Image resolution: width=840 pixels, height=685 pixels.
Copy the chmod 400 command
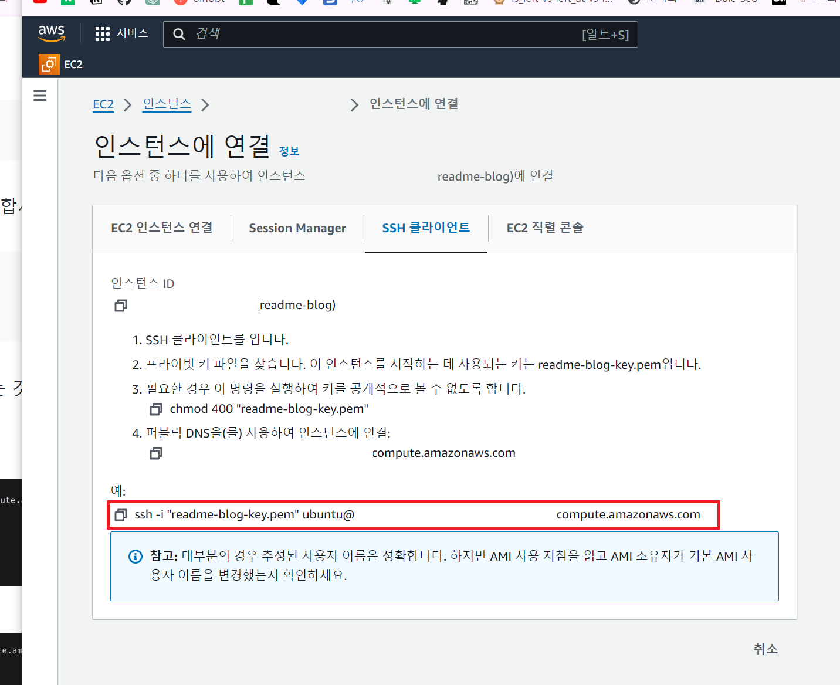pos(156,409)
